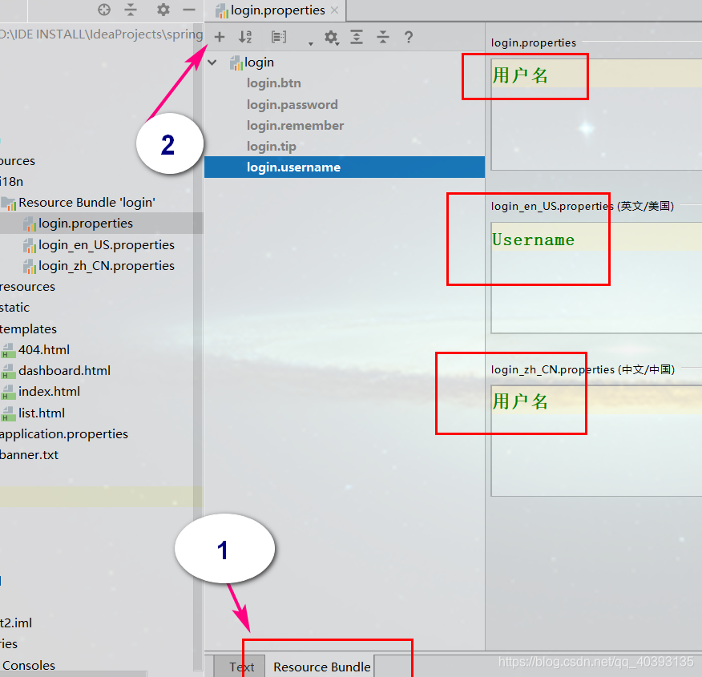Click the login_zh_CN.properties file icon
This screenshot has height=677, width=702.
pyautogui.click(x=30, y=267)
